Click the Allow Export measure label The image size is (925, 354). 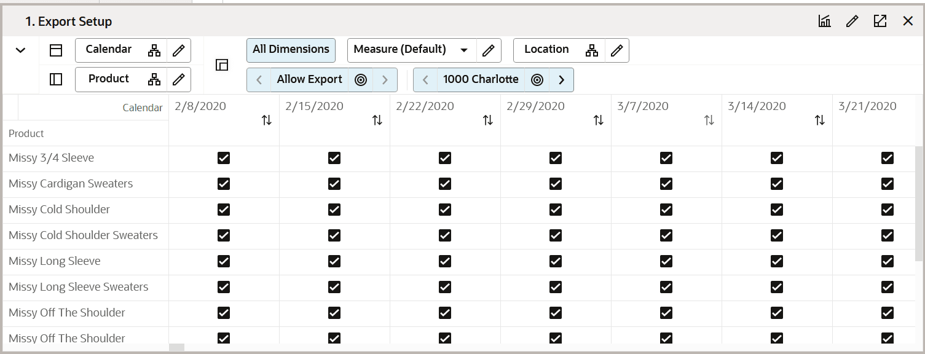tap(310, 79)
